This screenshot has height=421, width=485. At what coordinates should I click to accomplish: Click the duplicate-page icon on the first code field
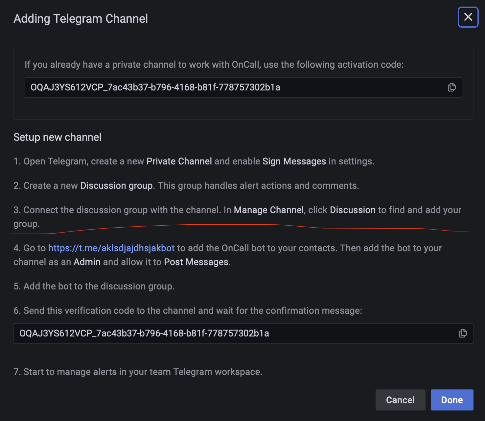pos(451,87)
